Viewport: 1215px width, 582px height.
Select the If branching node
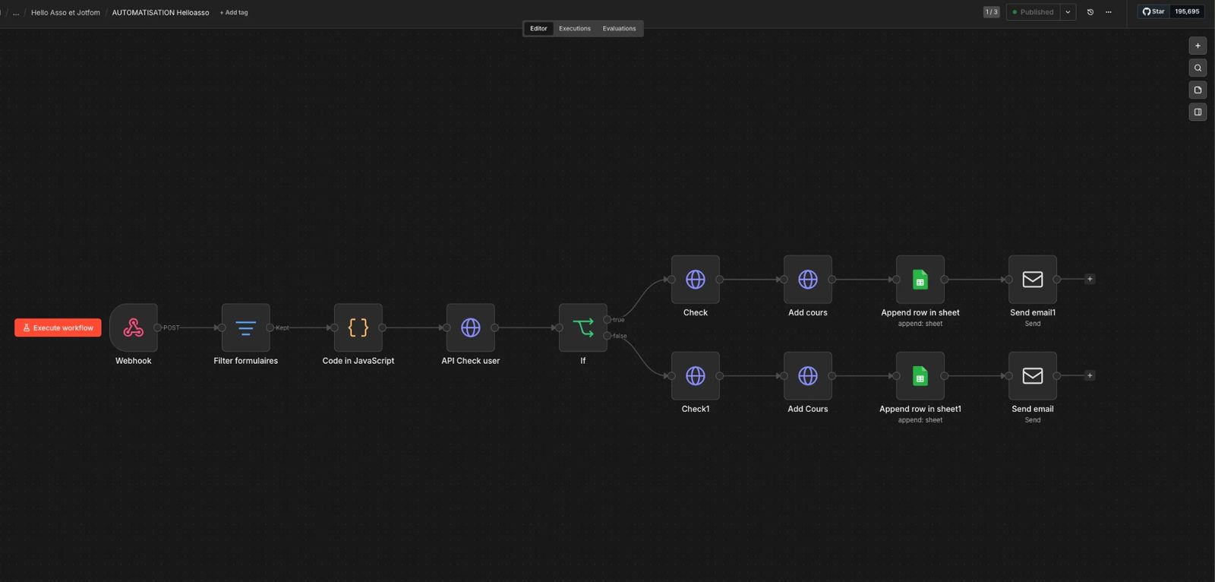point(582,327)
